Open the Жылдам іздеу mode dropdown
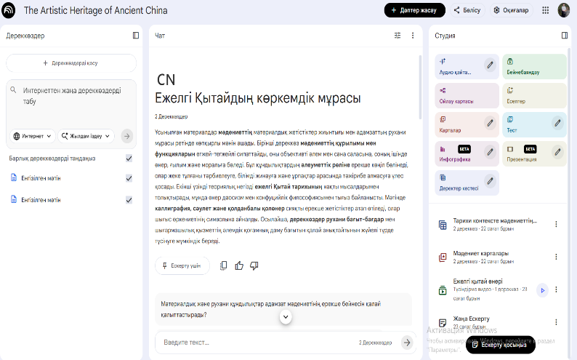The width and height of the screenshot is (577, 360). click(x=86, y=136)
